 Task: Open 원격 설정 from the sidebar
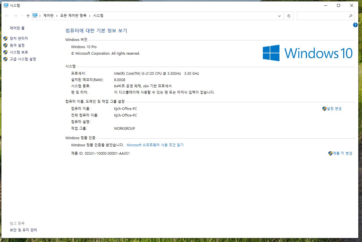[17, 45]
